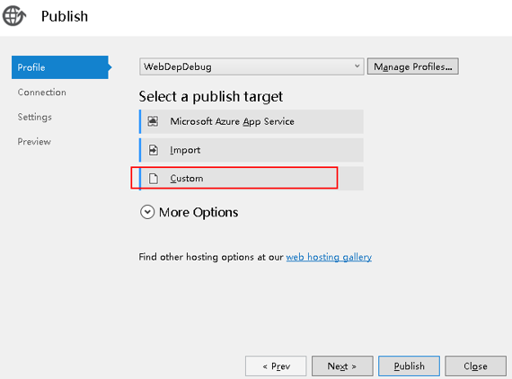Select the Profile step tab
512x379 pixels.
coord(60,67)
